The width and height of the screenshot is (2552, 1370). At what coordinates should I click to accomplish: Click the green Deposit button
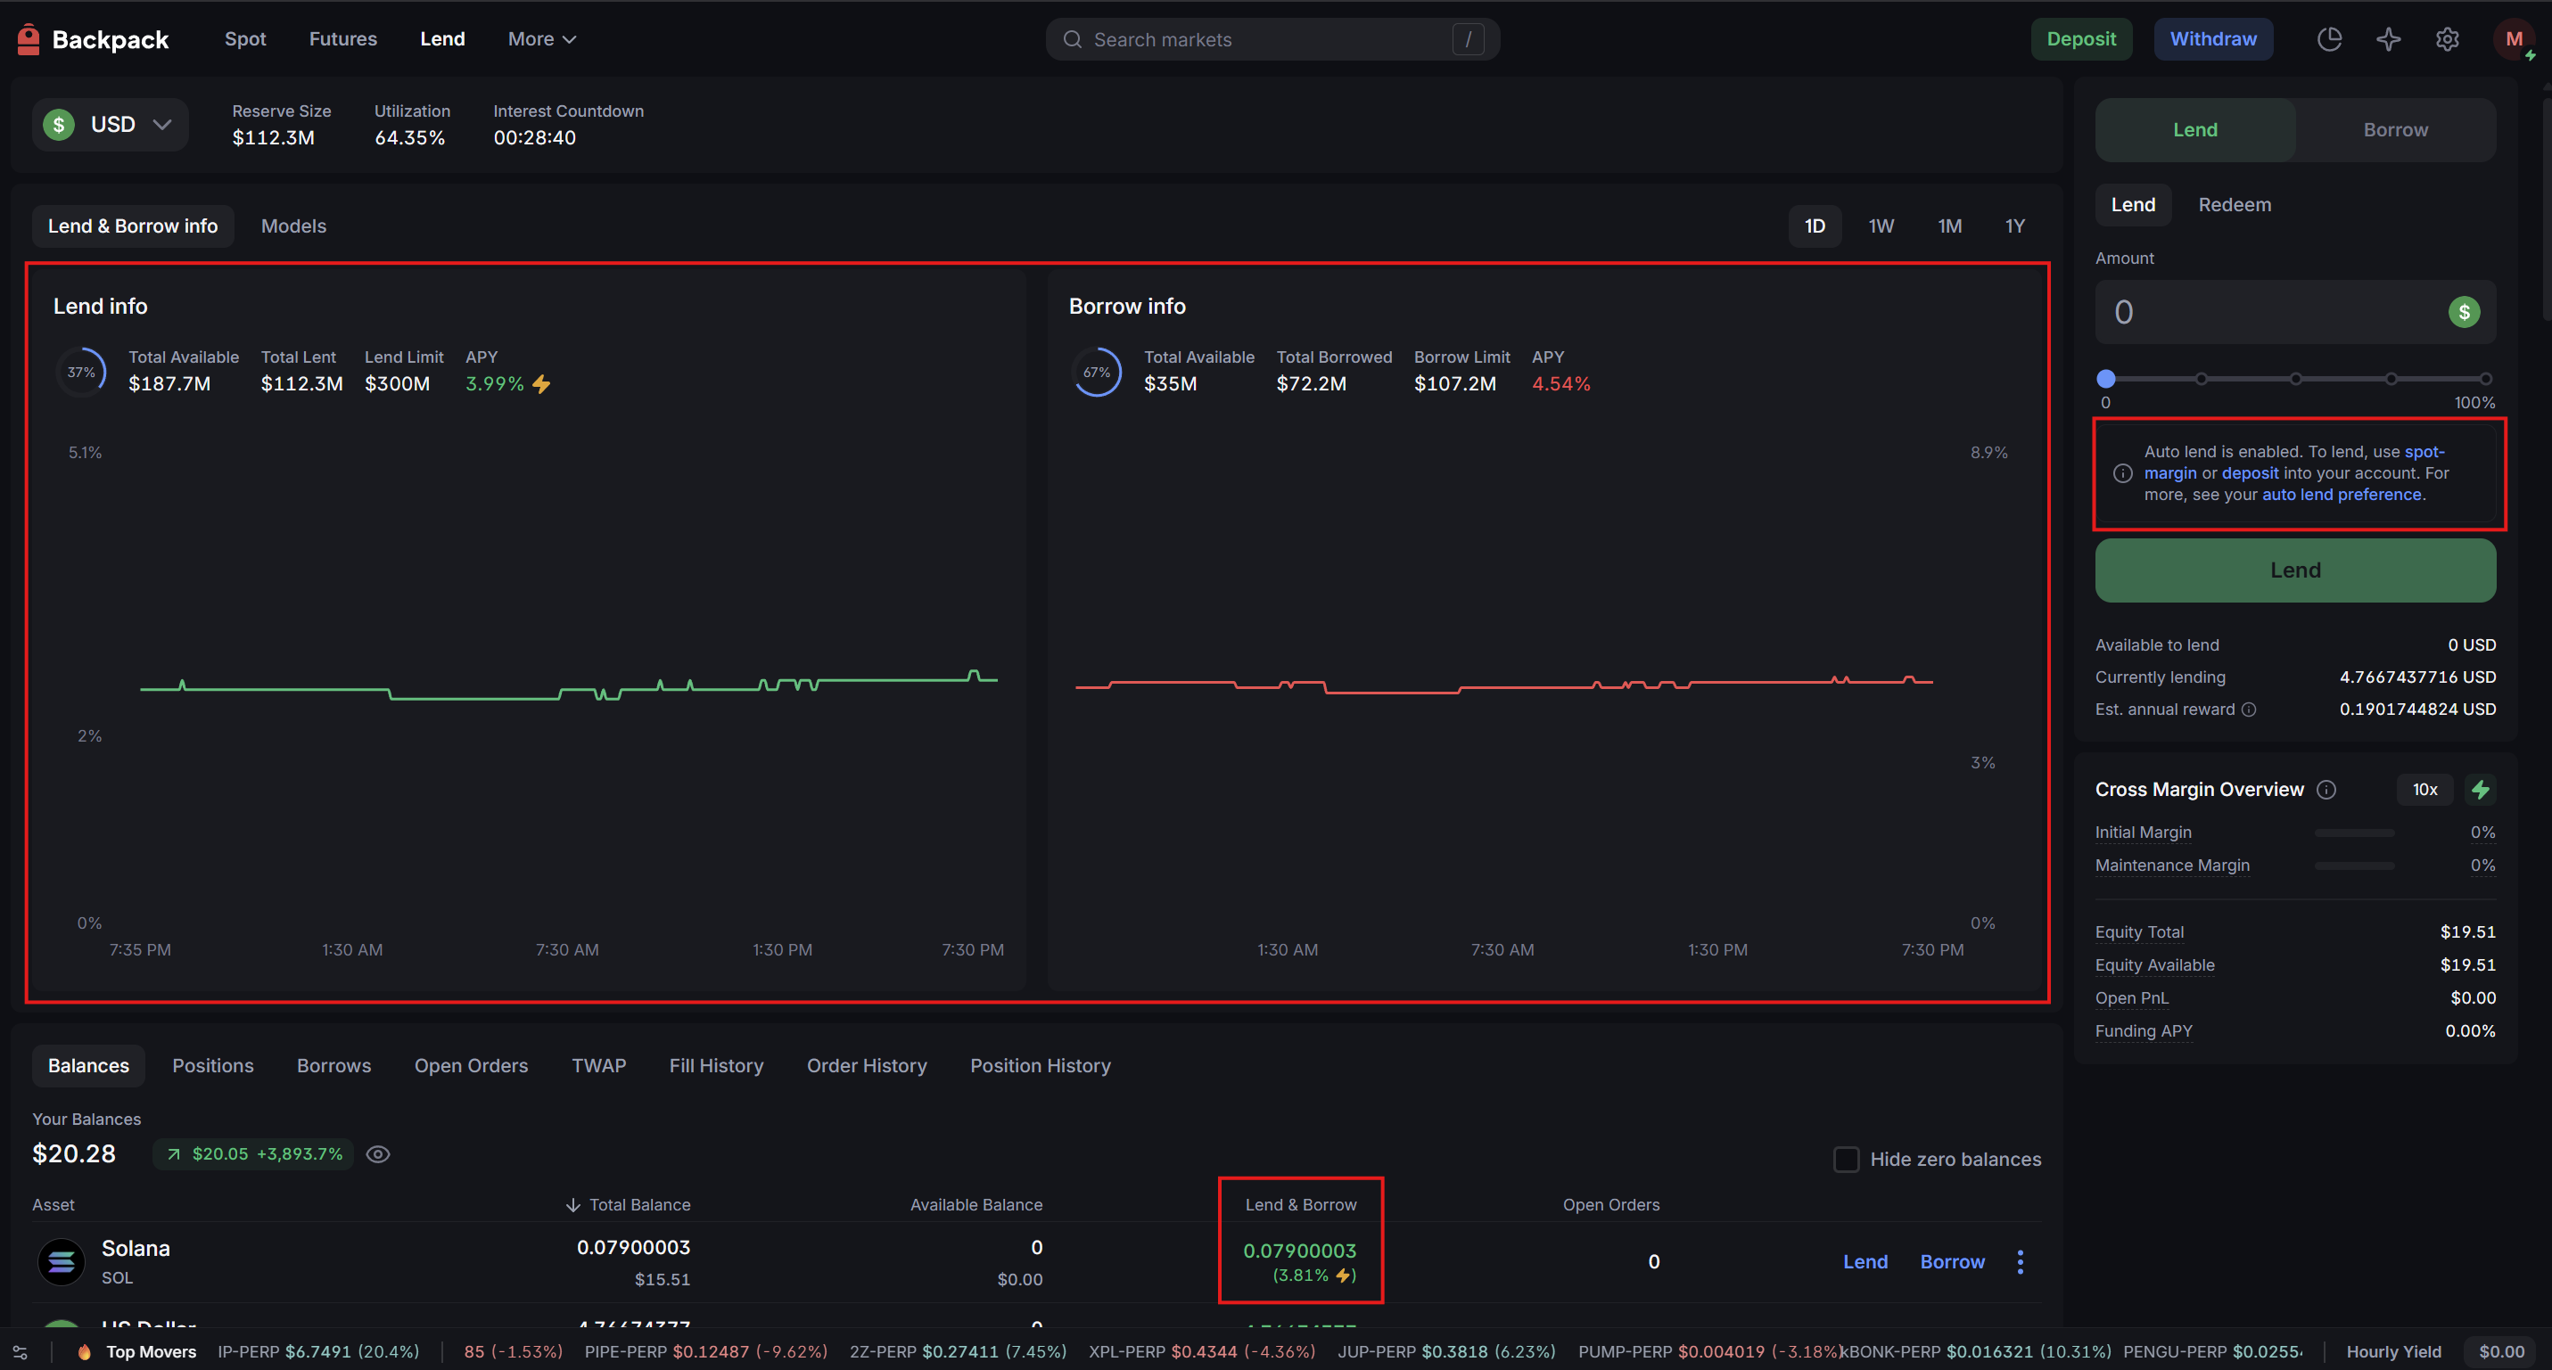tap(2080, 39)
